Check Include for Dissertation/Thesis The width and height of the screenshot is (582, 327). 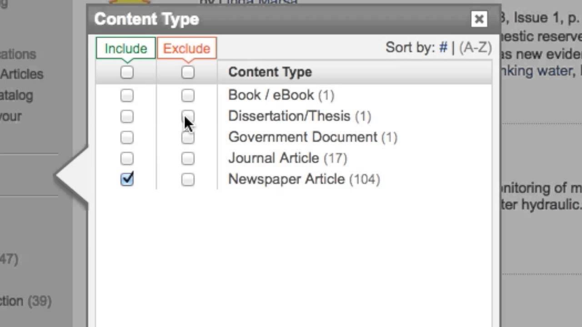(x=127, y=116)
